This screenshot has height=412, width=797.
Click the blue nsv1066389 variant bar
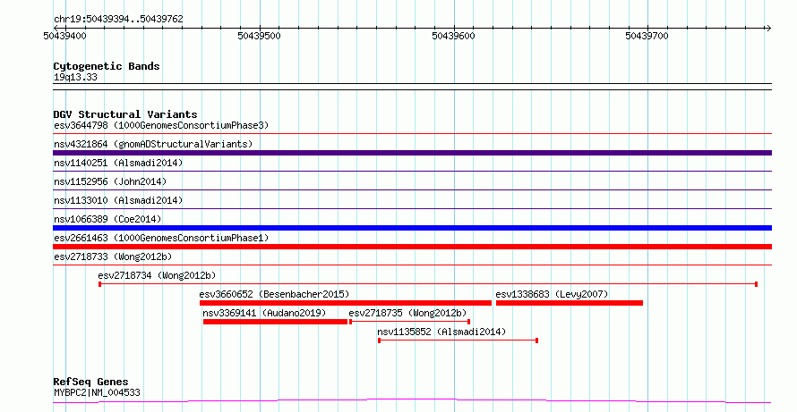[412, 228]
